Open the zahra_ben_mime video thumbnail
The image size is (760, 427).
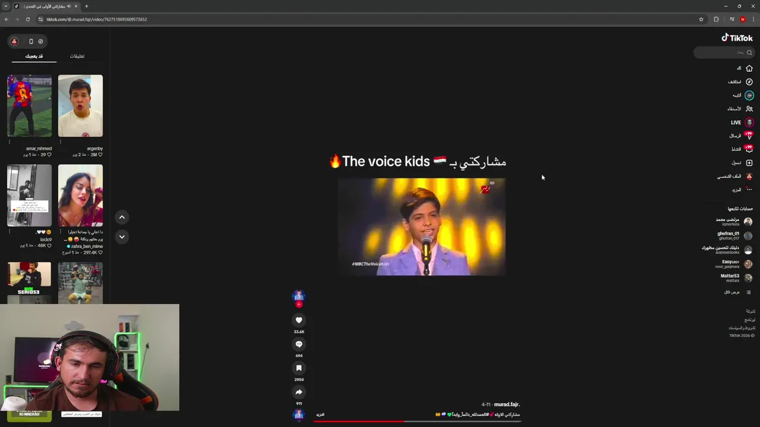click(x=80, y=195)
